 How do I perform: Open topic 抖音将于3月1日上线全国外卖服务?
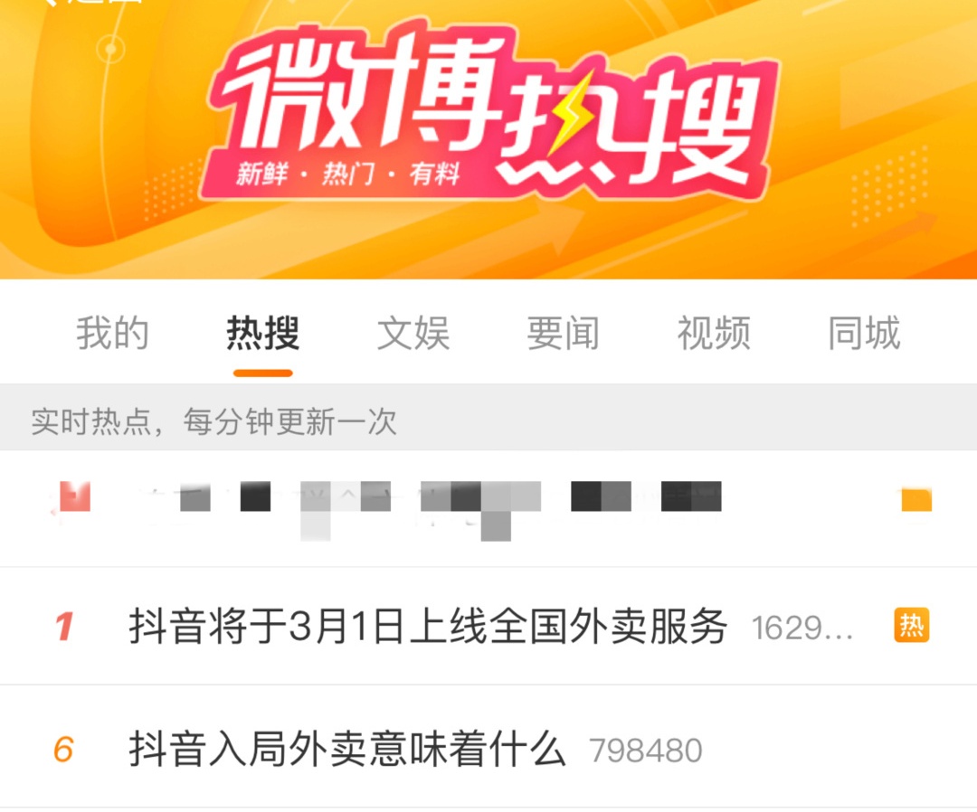pyautogui.click(x=428, y=626)
